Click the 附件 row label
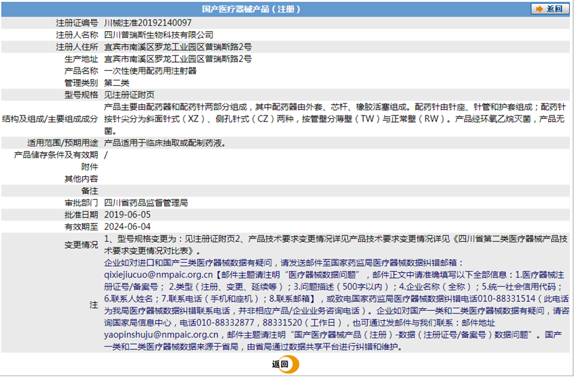Screen dimensions: 574x379 click(x=90, y=167)
